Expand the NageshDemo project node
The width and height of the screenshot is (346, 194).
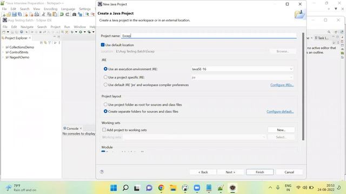(x=3, y=57)
